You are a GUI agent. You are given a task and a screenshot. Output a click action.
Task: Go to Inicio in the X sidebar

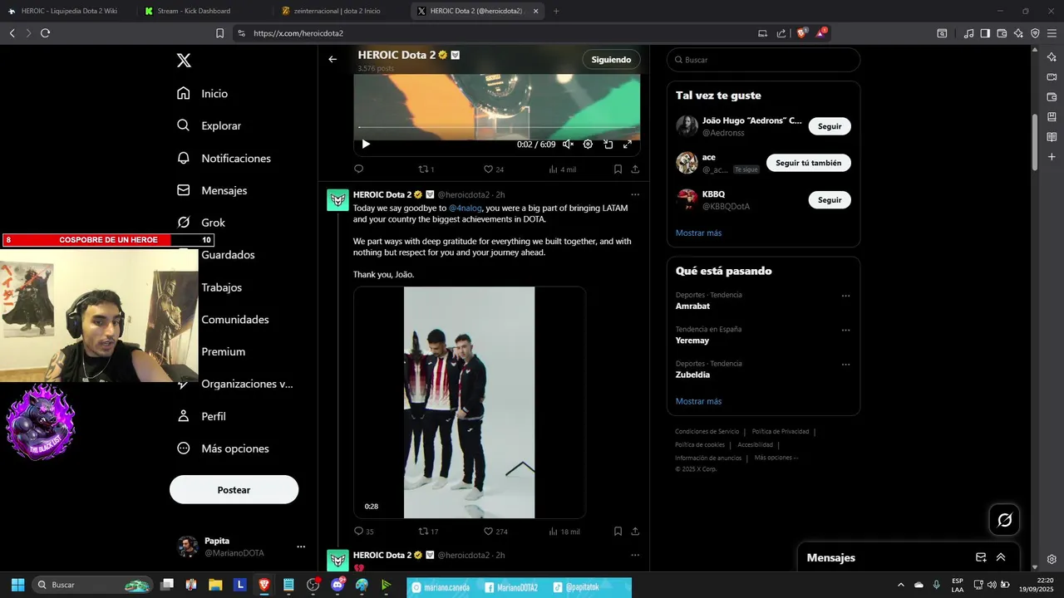point(202,94)
